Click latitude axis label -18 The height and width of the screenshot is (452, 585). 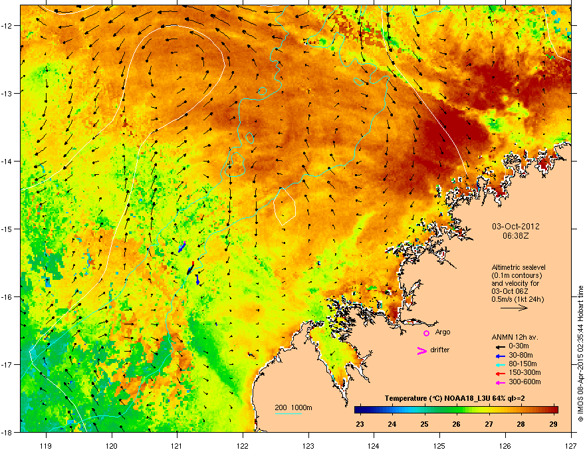click(x=7, y=432)
